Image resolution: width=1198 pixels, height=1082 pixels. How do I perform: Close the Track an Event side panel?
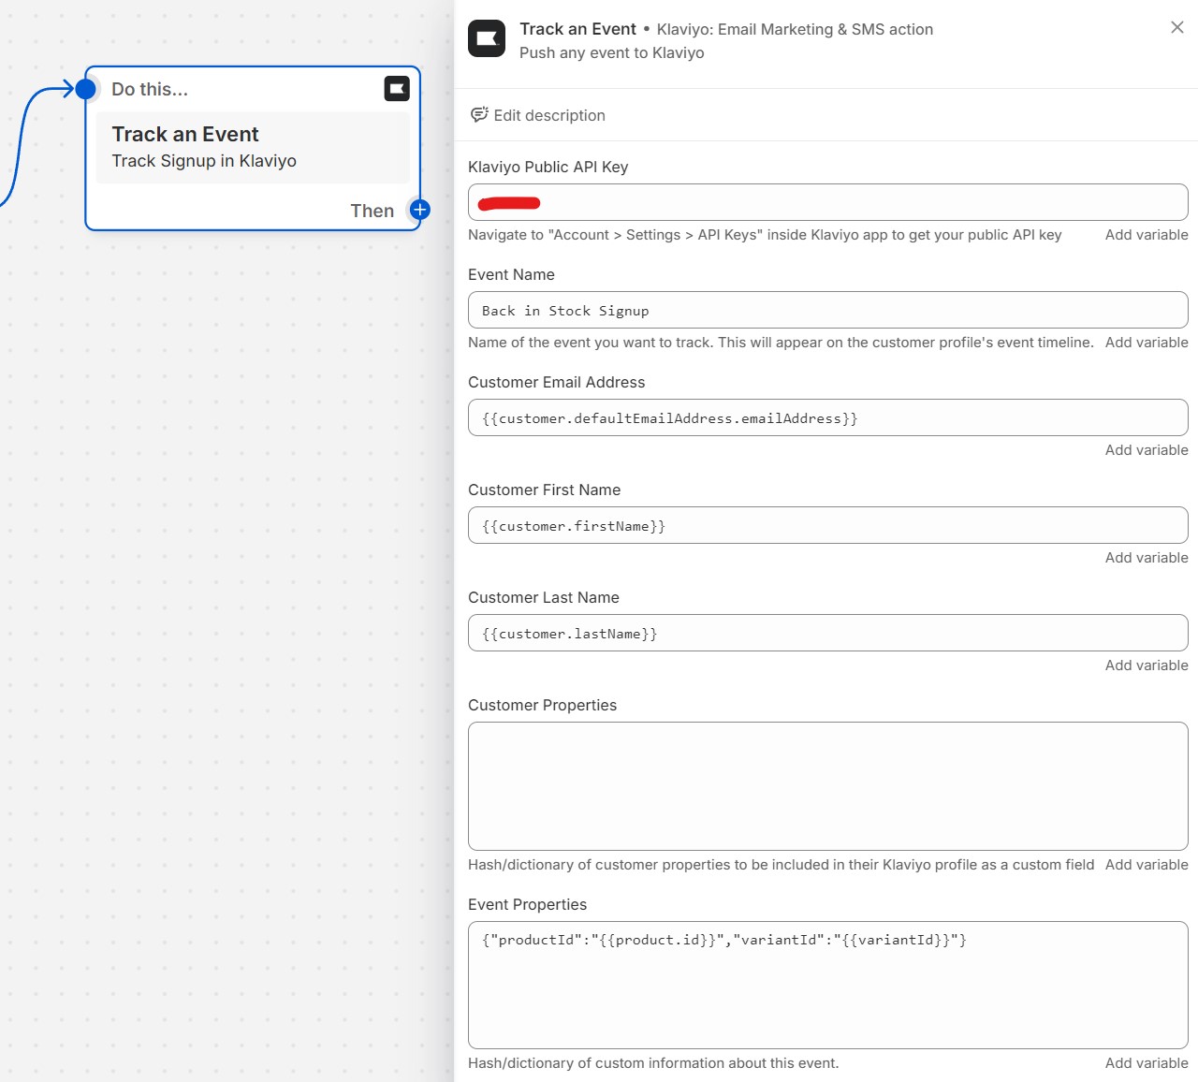tap(1177, 27)
